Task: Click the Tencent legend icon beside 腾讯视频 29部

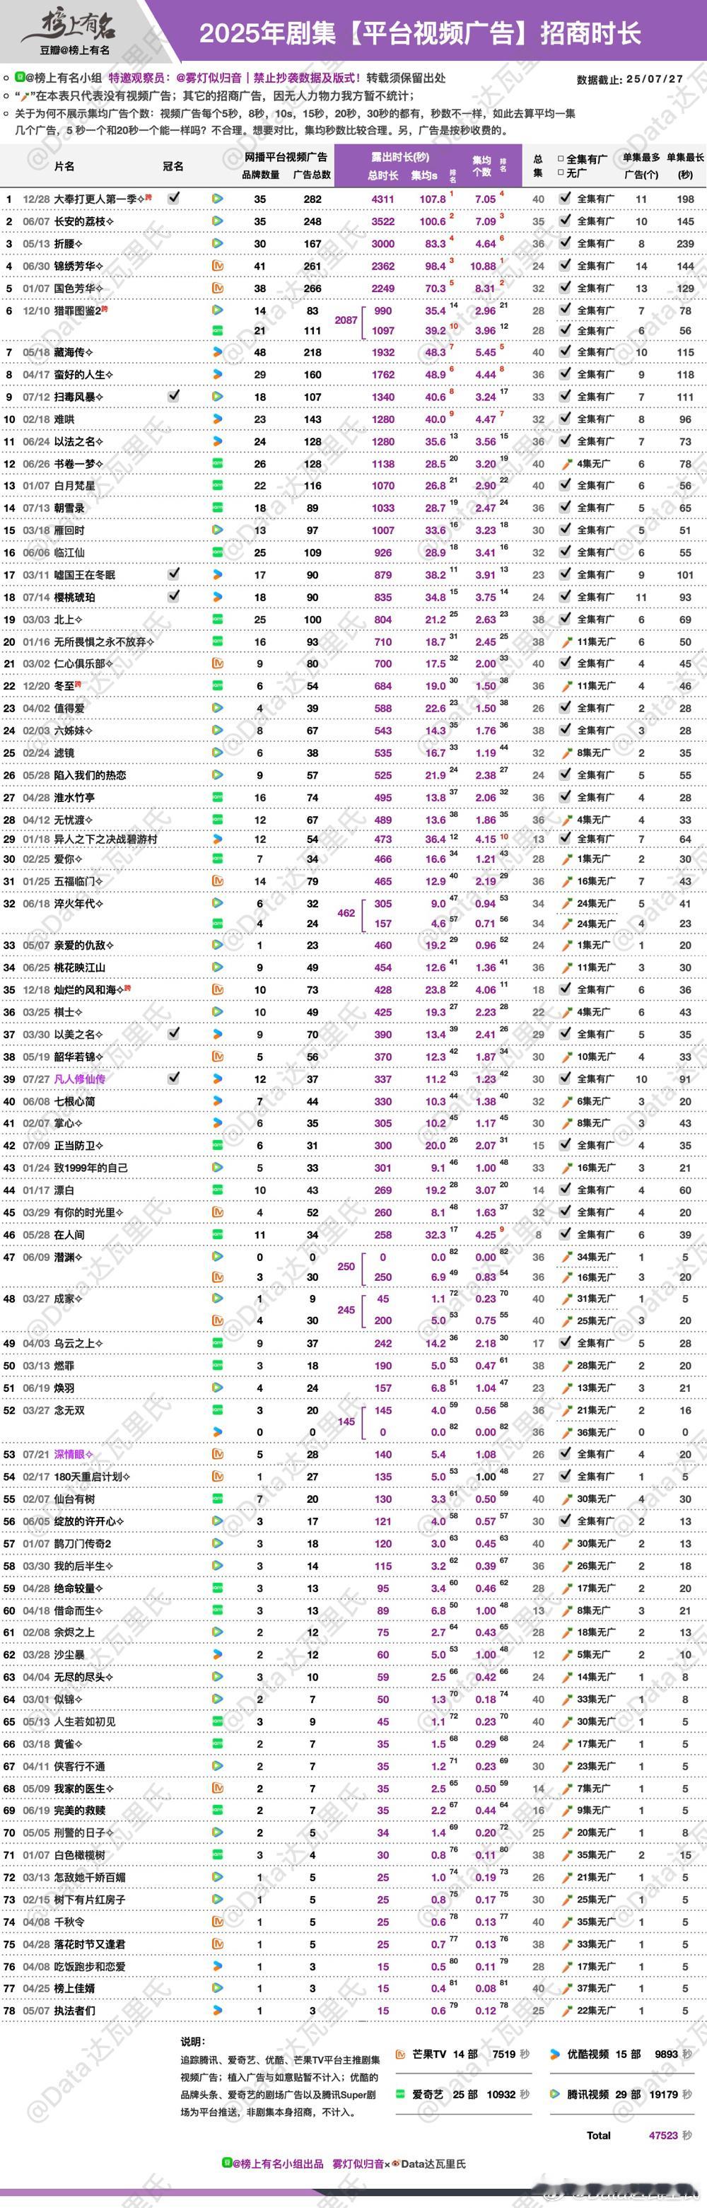Action: (554, 2094)
